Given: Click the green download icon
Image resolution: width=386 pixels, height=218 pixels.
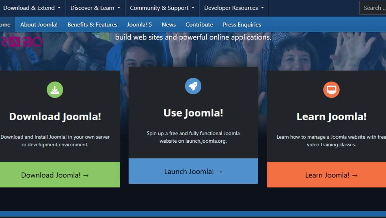Looking at the screenshot, I should pos(55,90).
